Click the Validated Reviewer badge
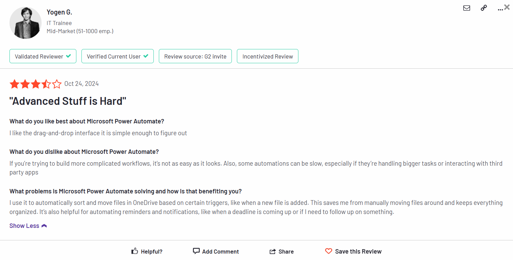Viewport: 513px width, 260px height. click(43, 56)
